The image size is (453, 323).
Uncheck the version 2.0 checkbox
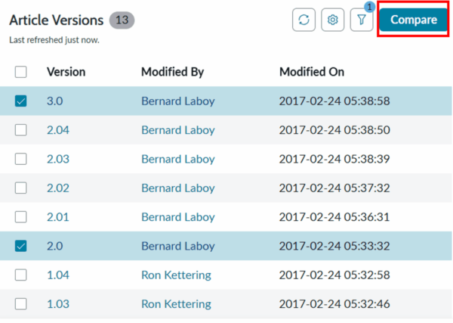(x=21, y=246)
